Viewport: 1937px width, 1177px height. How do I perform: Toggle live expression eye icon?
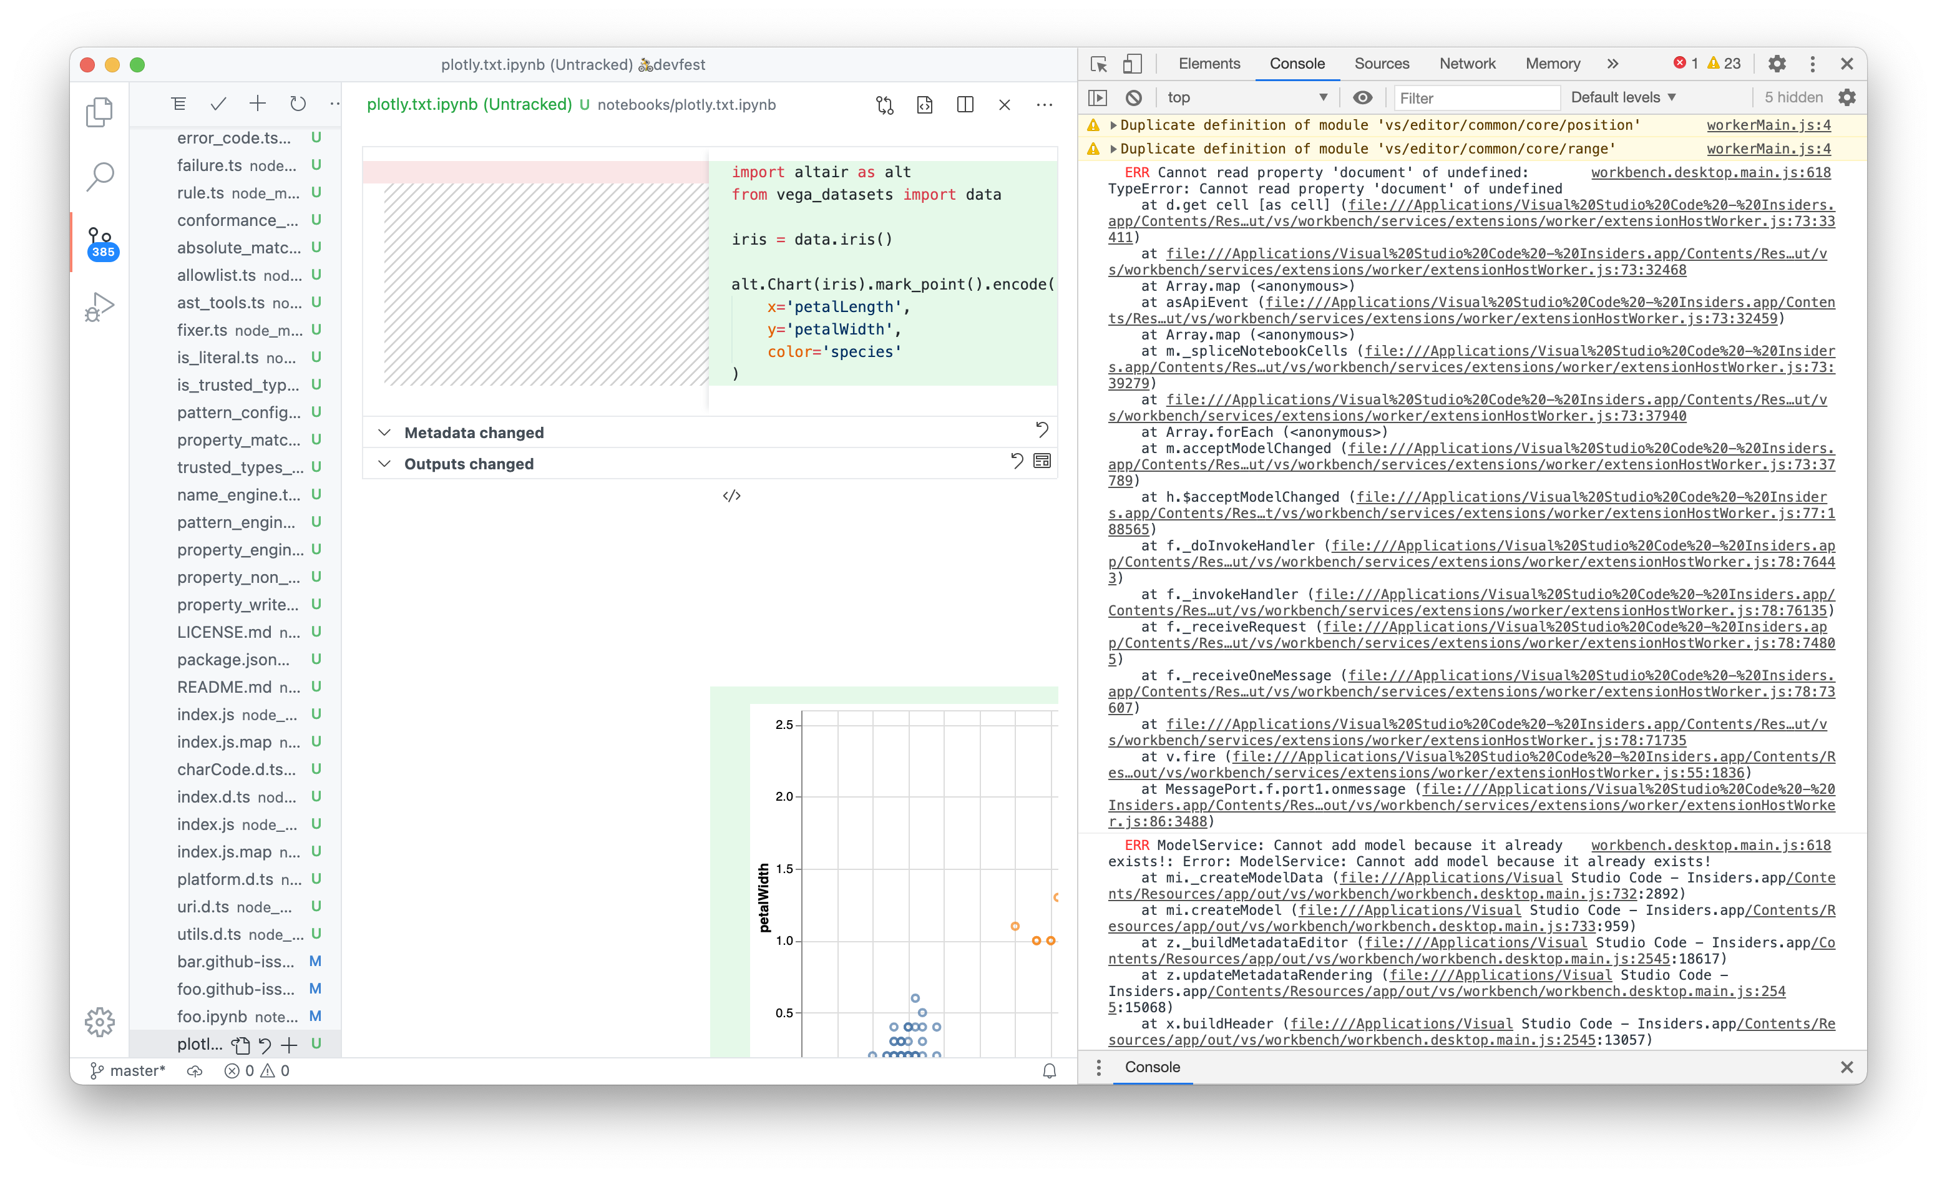click(1362, 97)
